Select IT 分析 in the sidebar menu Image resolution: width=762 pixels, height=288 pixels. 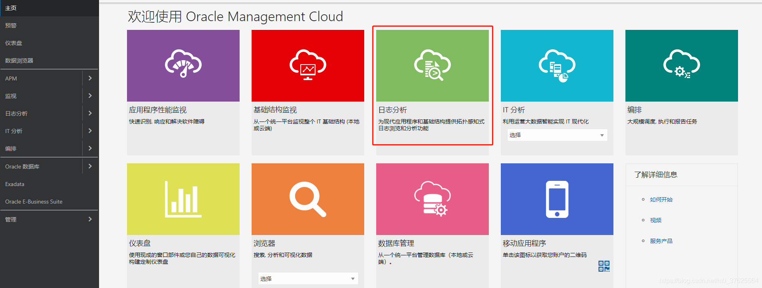[14, 131]
